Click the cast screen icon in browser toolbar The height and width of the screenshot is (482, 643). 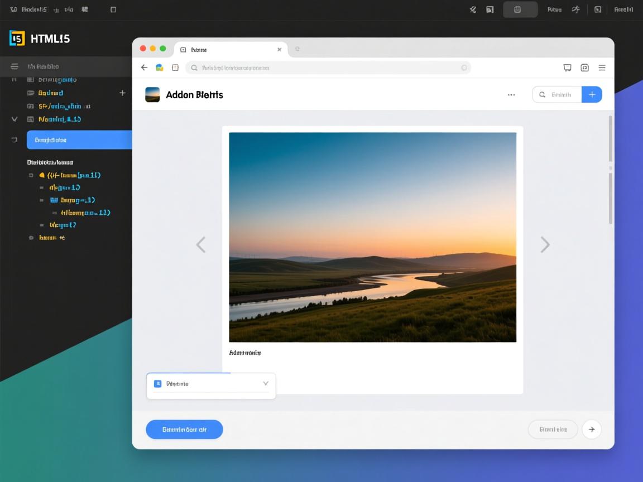[x=567, y=68]
